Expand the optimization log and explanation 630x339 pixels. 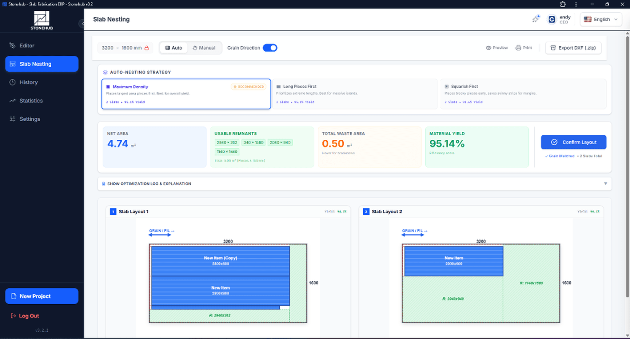354,184
